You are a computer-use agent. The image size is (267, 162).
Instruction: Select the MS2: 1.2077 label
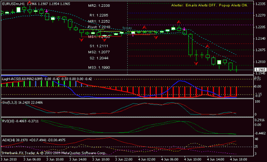(99, 52)
